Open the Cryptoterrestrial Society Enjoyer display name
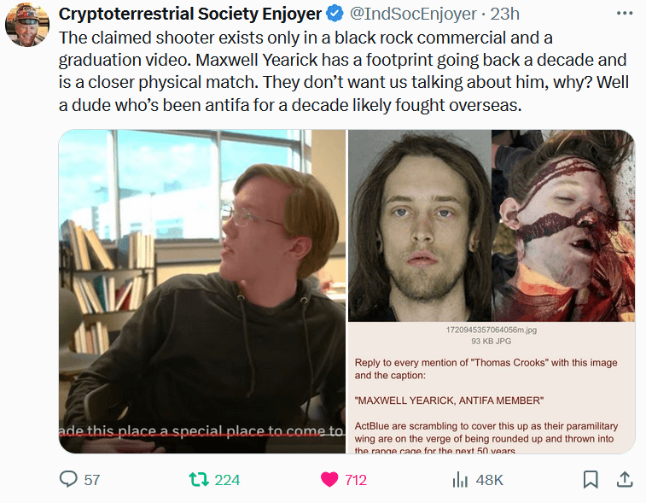The image size is (646, 503). pyautogui.click(x=190, y=14)
